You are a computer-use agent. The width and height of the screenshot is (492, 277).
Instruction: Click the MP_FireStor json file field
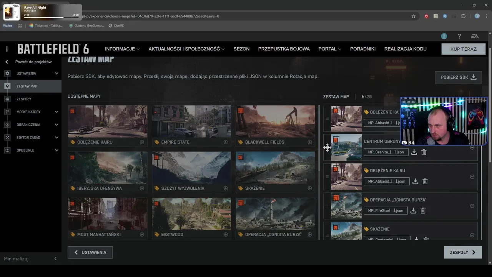[x=386, y=210]
